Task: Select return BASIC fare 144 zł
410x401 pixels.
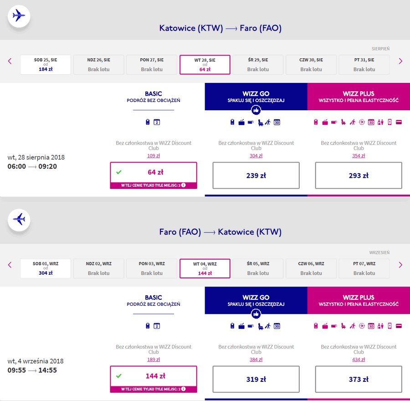Action: coord(154,379)
